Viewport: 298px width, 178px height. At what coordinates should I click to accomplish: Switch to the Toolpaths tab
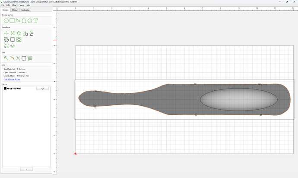[x=25, y=10]
